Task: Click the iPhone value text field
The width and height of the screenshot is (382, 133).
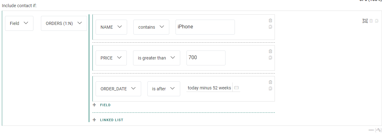Action: tap(205, 27)
